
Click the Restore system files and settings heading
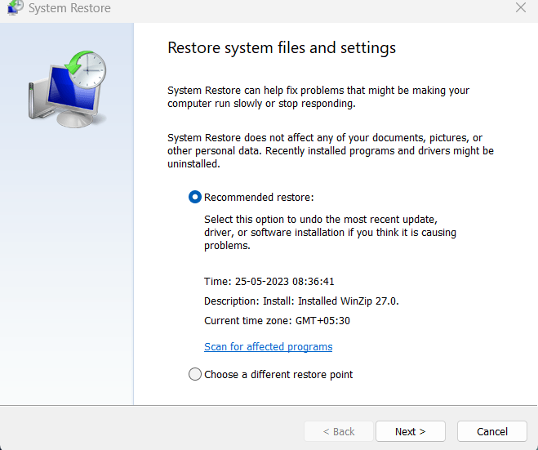tap(282, 47)
